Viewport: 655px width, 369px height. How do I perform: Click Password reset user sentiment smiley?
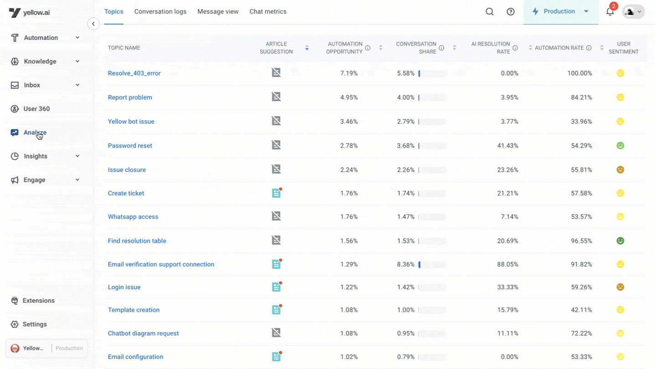point(620,146)
